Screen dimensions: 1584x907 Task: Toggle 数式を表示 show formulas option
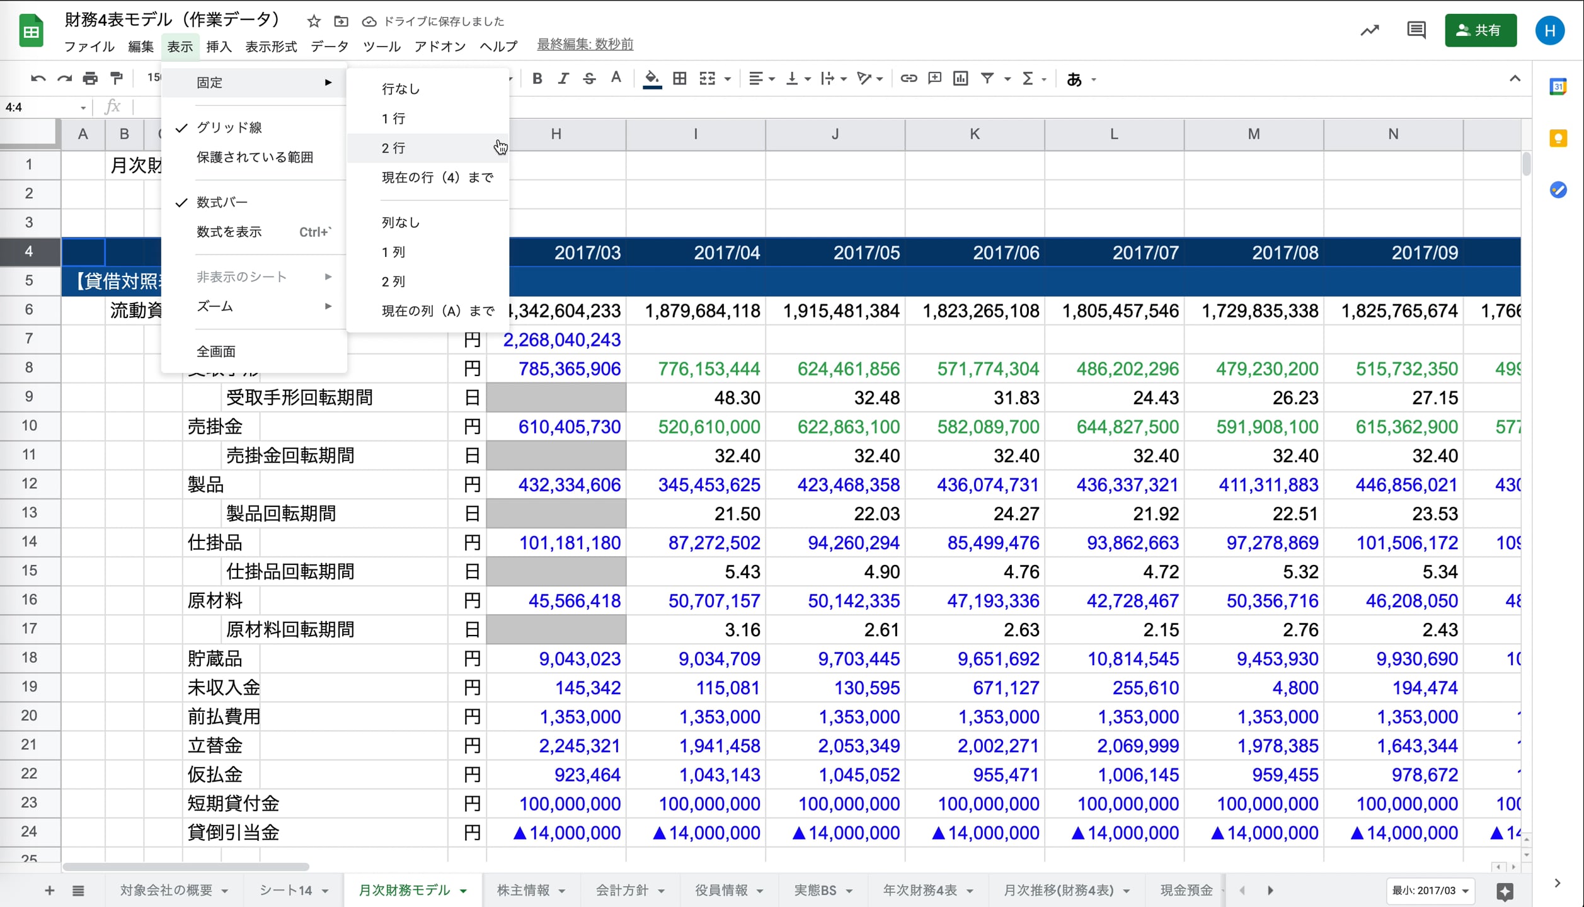(229, 232)
